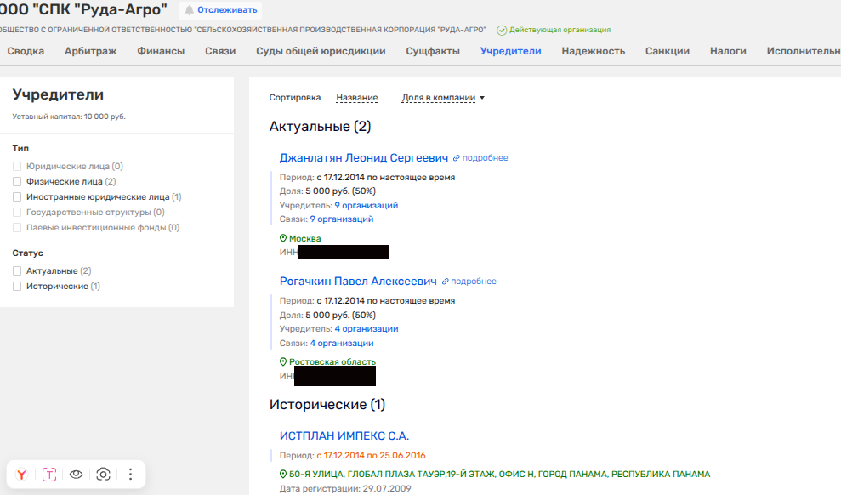Activate the text recognition tool icon
This screenshot has width=841, height=495.
pos(49,475)
